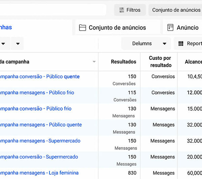Open Campanha mensagens - Público frio link

37,93
